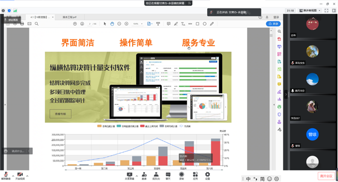
Task: Turn on the video camera
Action: click(20, 176)
